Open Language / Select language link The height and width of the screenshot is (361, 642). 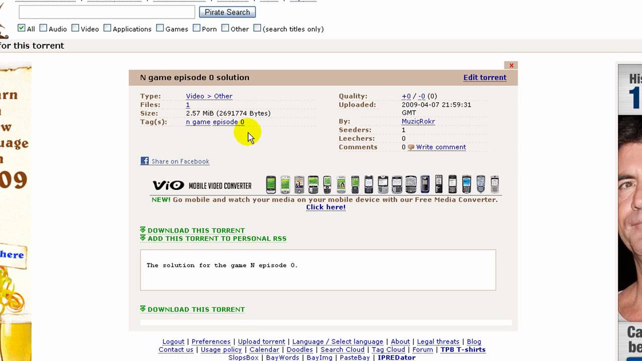coord(338,341)
